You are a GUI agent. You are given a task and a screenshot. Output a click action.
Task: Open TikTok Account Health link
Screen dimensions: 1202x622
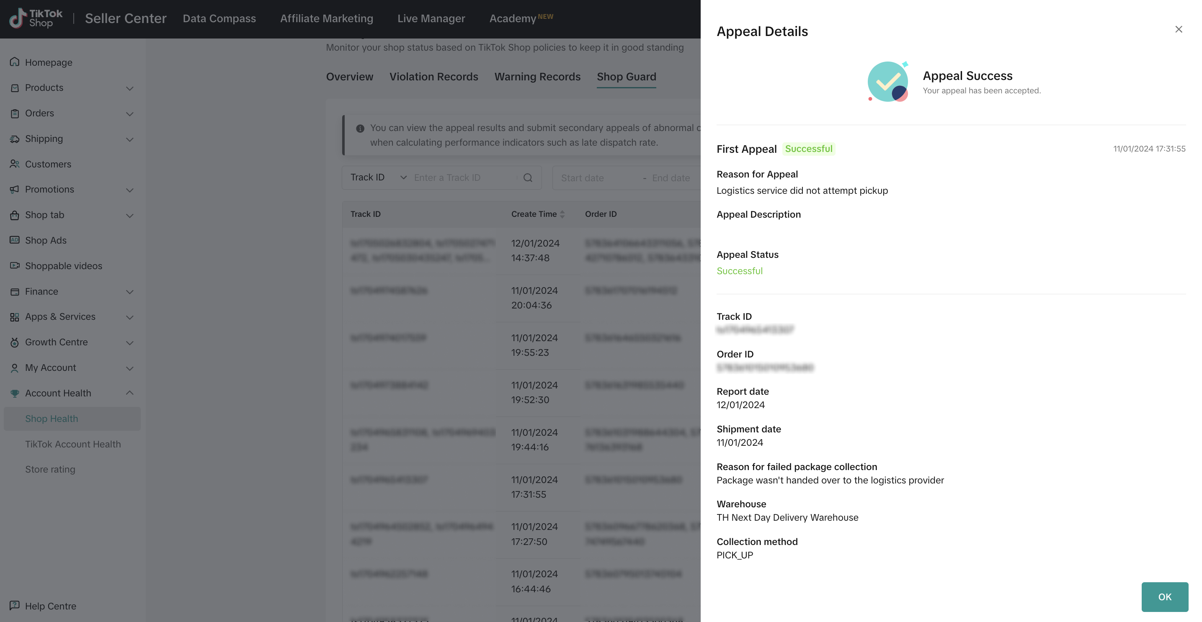[73, 444]
